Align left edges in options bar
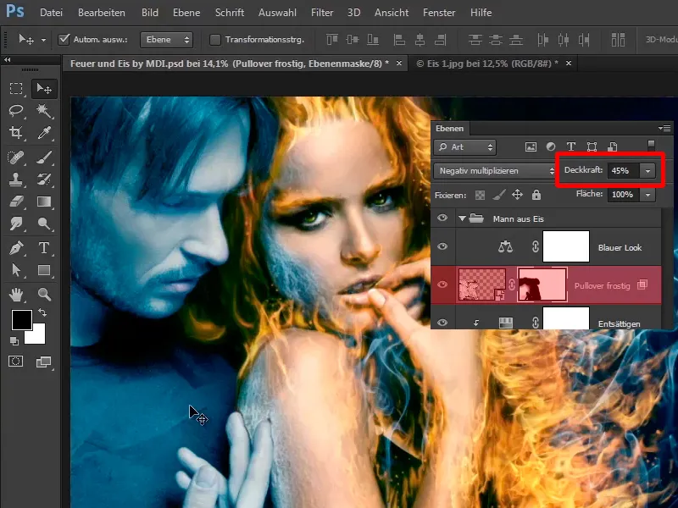 point(399,40)
